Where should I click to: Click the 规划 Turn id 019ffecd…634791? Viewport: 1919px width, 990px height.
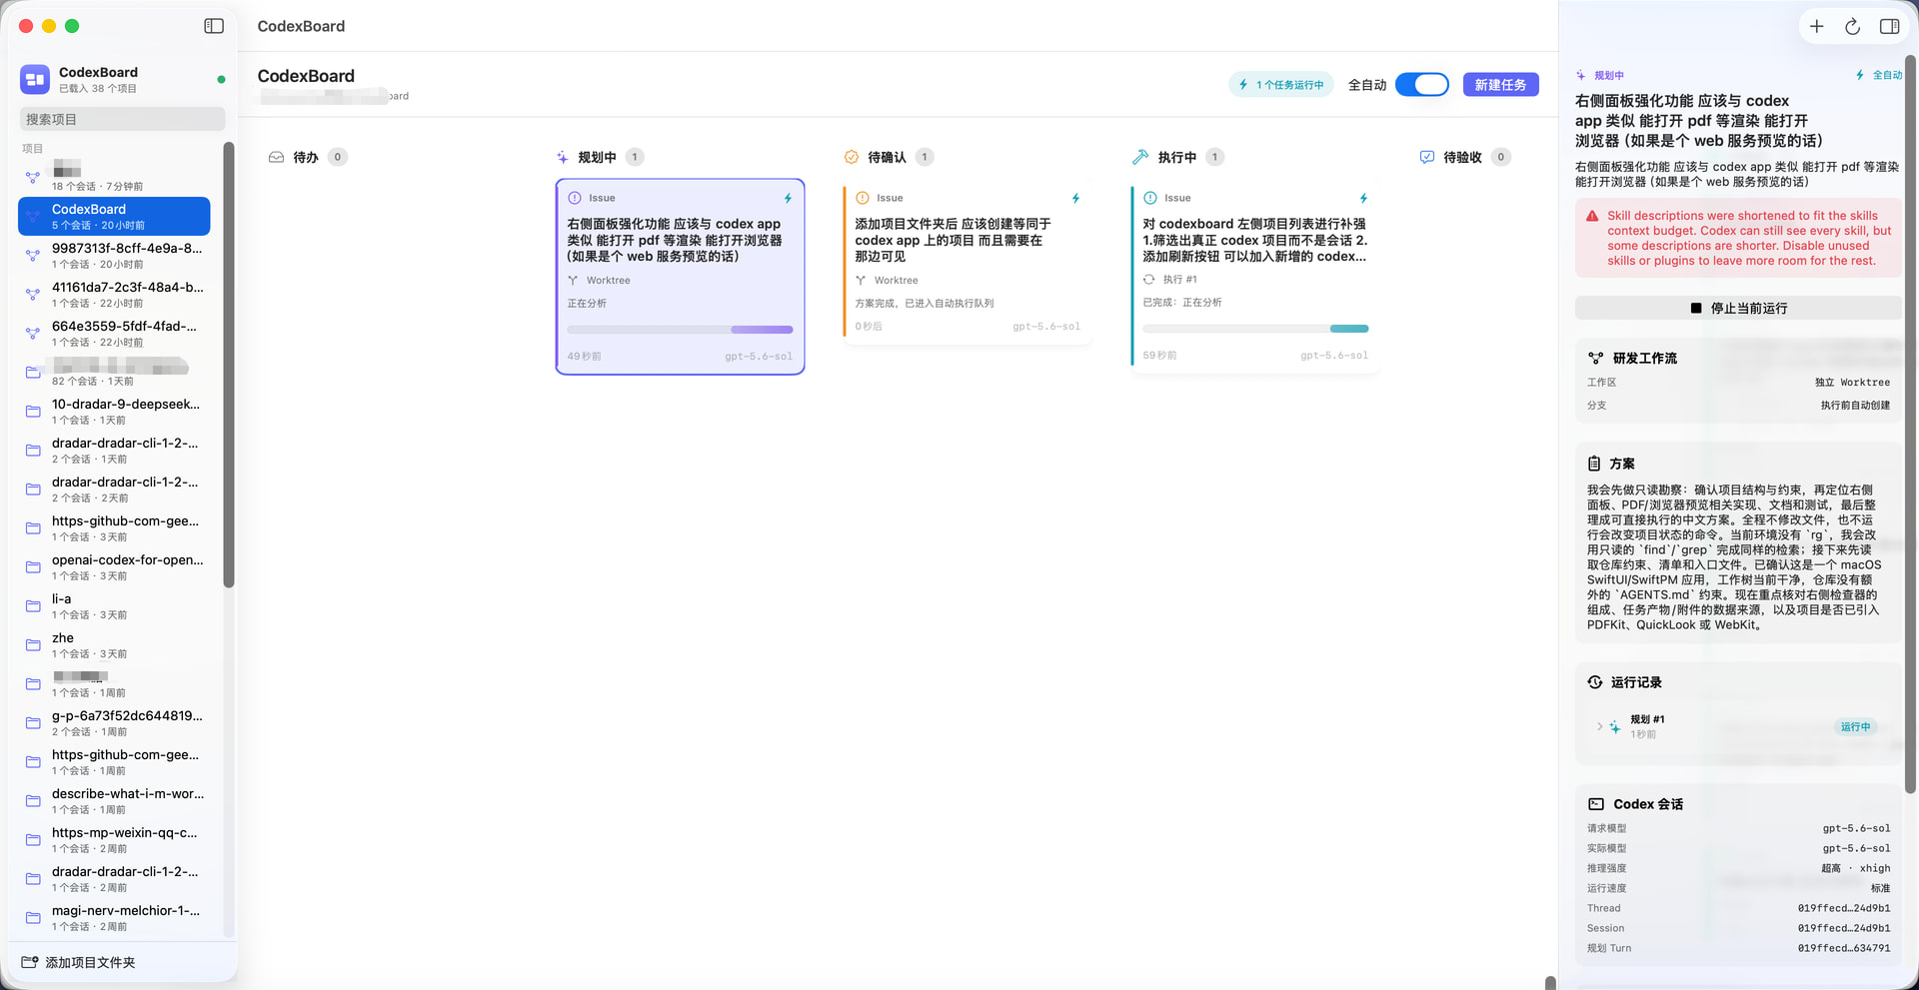pos(1844,948)
